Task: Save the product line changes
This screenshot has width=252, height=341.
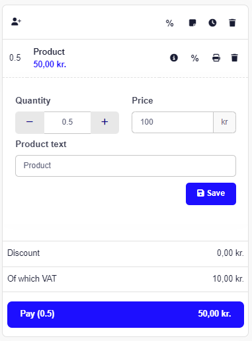Action: tap(211, 194)
